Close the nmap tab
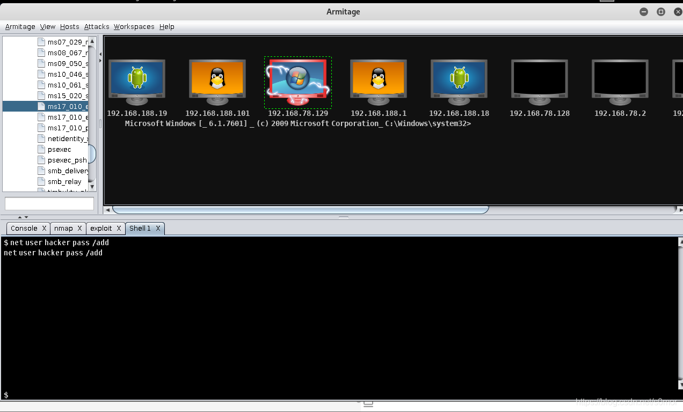 point(79,229)
